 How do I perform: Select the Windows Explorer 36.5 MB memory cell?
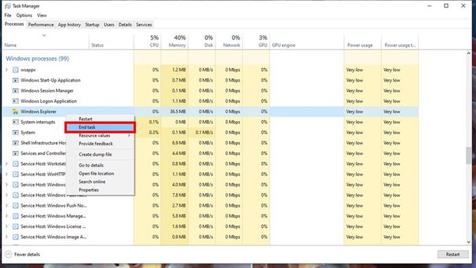(175, 112)
